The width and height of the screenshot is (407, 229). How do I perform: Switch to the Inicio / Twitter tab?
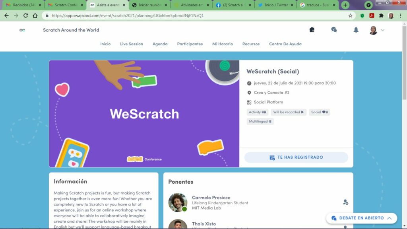click(x=275, y=5)
